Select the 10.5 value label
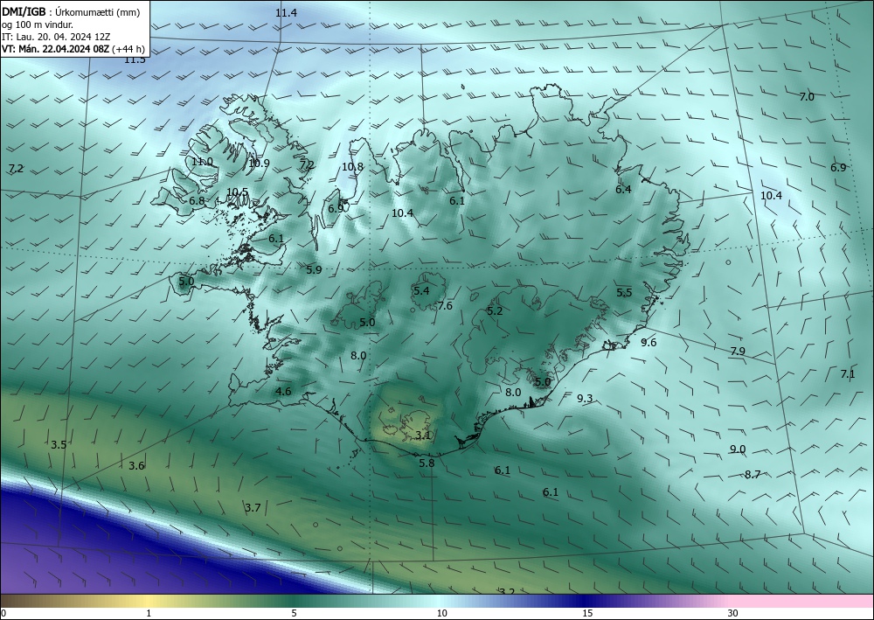Image resolution: width=874 pixels, height=620 pixels. [238, 192]
